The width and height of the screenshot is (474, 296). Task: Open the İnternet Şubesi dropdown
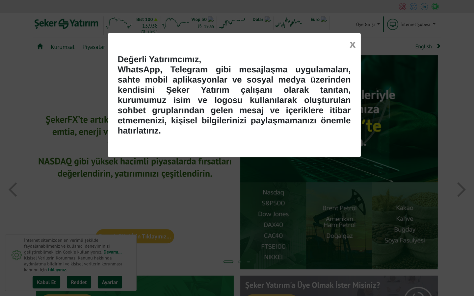pos(418,24)
